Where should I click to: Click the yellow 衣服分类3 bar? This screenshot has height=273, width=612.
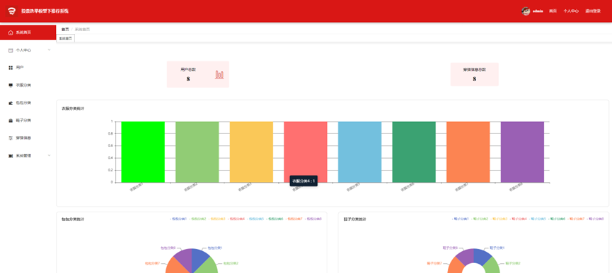tap(251, 152)
